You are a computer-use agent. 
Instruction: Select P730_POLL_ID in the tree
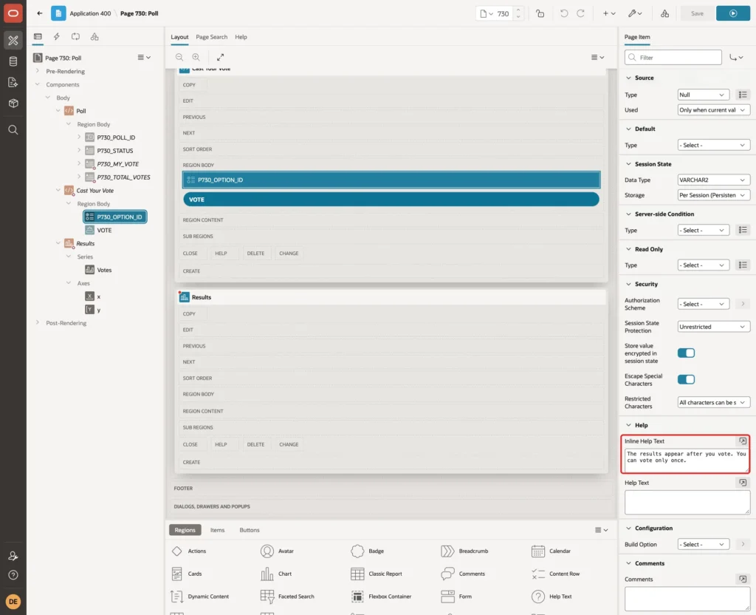coord(116,137)
